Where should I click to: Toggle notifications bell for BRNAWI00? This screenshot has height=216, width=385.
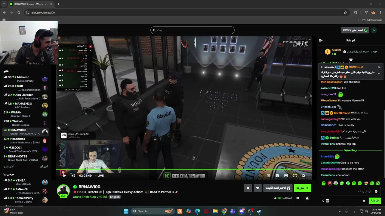tap(248, 188)
